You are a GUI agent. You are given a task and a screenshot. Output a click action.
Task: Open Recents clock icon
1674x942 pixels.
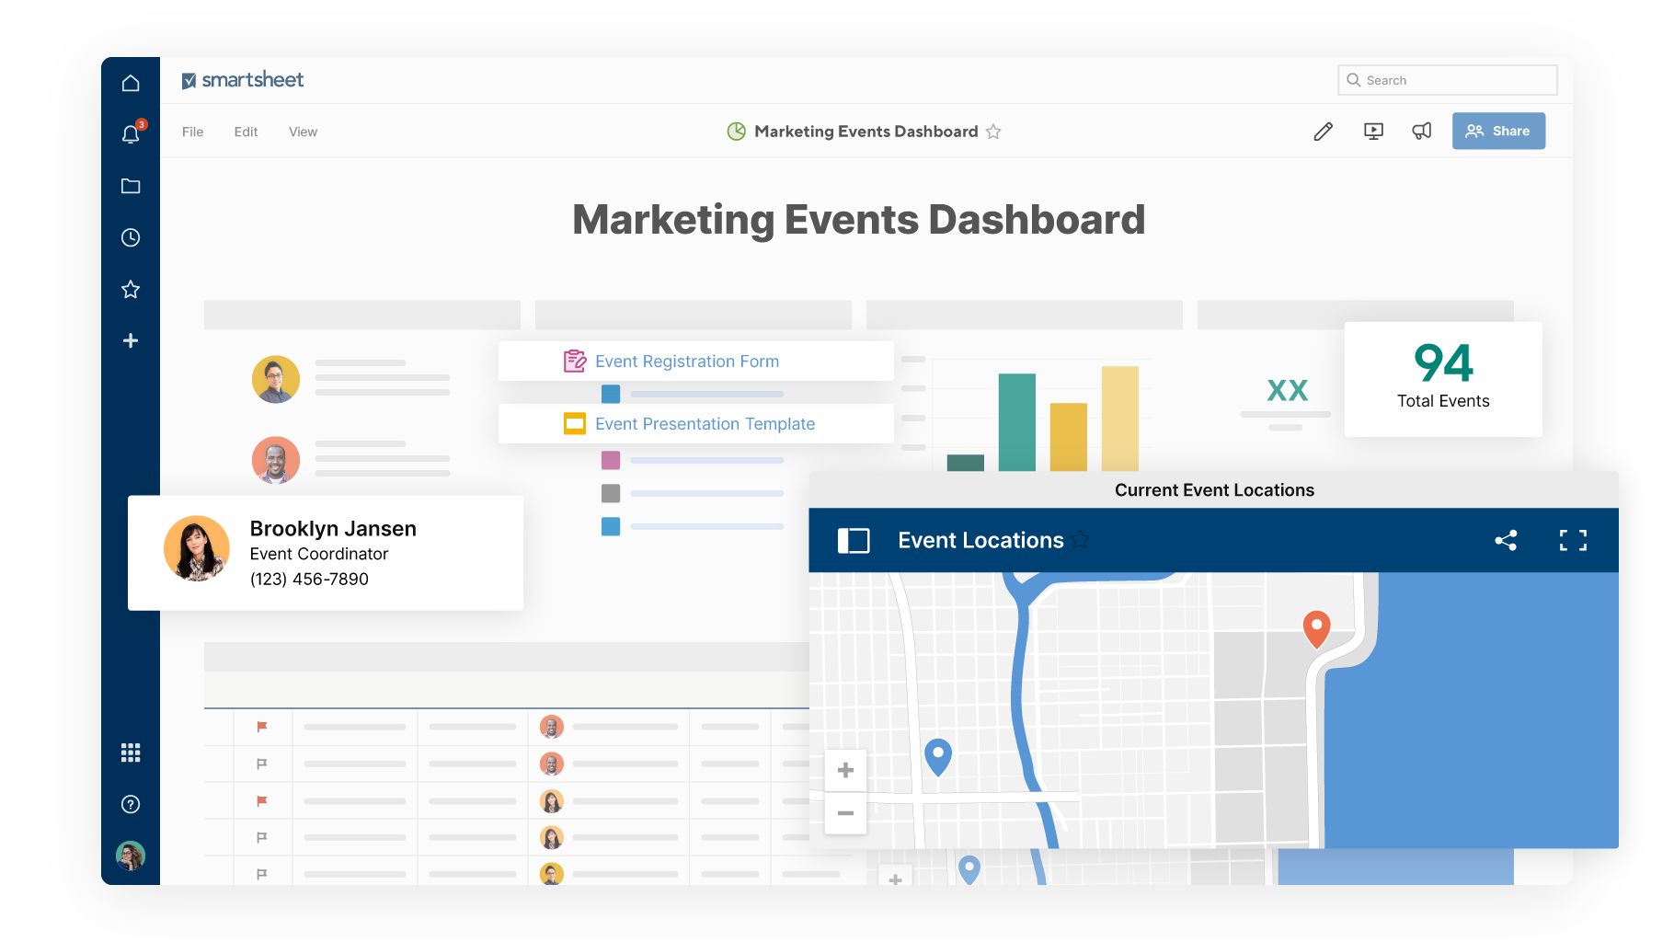pyautogui.click(x=131, y=237)
